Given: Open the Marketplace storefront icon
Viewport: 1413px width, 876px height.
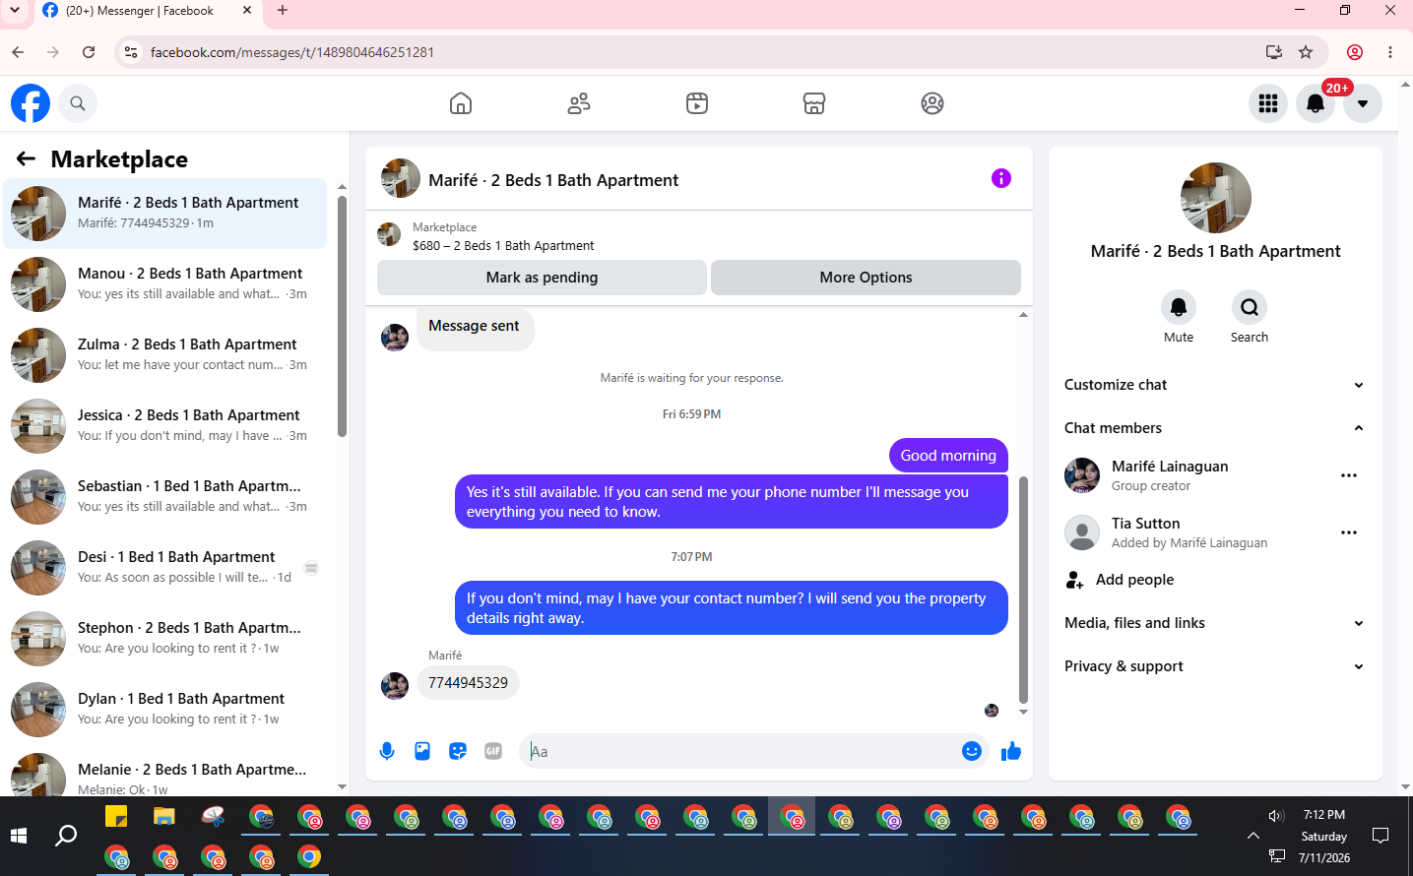Looking at the screenshot, I should point(814,103).
